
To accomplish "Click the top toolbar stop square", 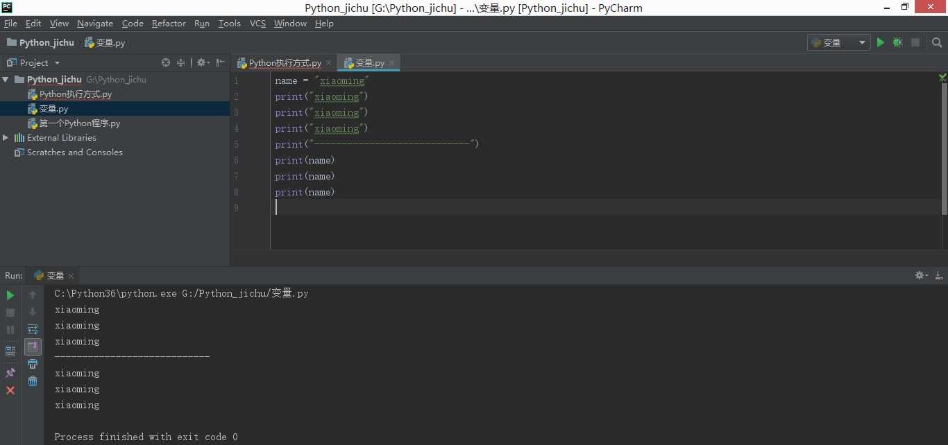I will click(915, 42).
